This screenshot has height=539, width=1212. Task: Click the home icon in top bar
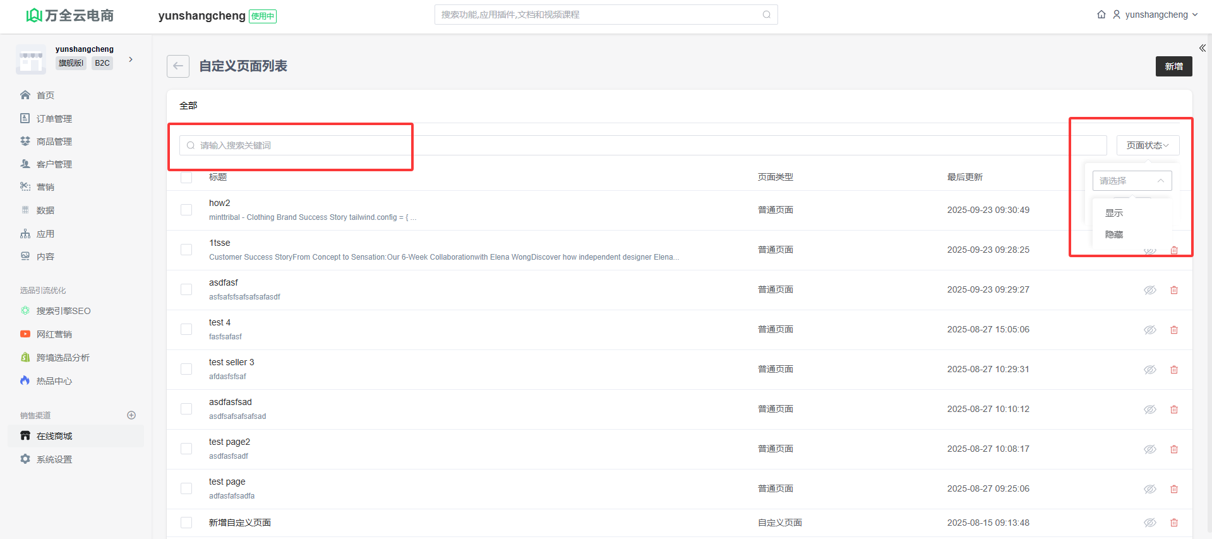[x=1101, y=15]
